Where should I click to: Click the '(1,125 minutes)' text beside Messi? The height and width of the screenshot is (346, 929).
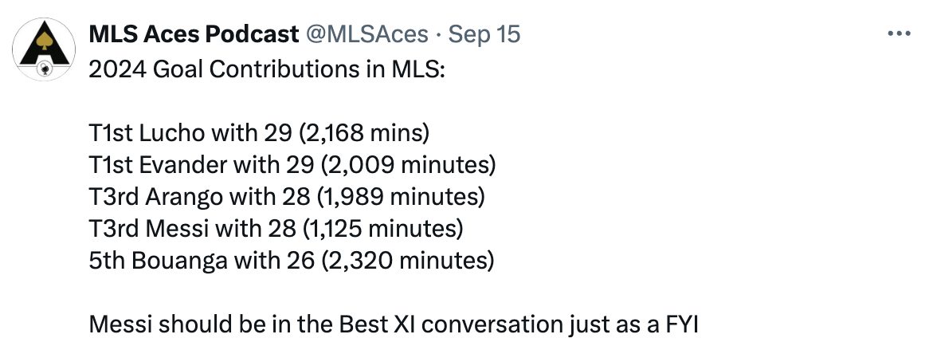382,229
